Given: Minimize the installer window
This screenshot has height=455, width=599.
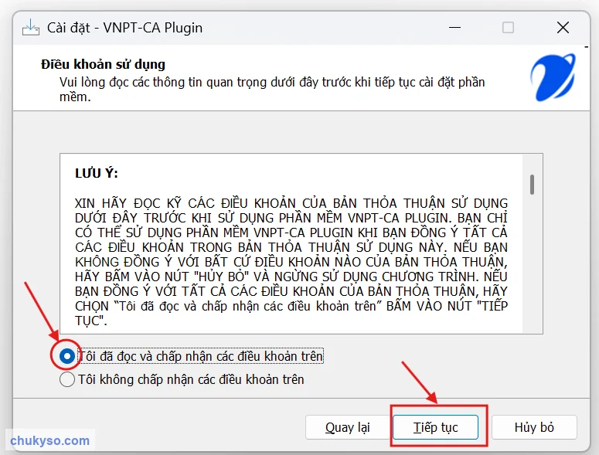Looking at the screenshot, I should [x=454, y=28].
